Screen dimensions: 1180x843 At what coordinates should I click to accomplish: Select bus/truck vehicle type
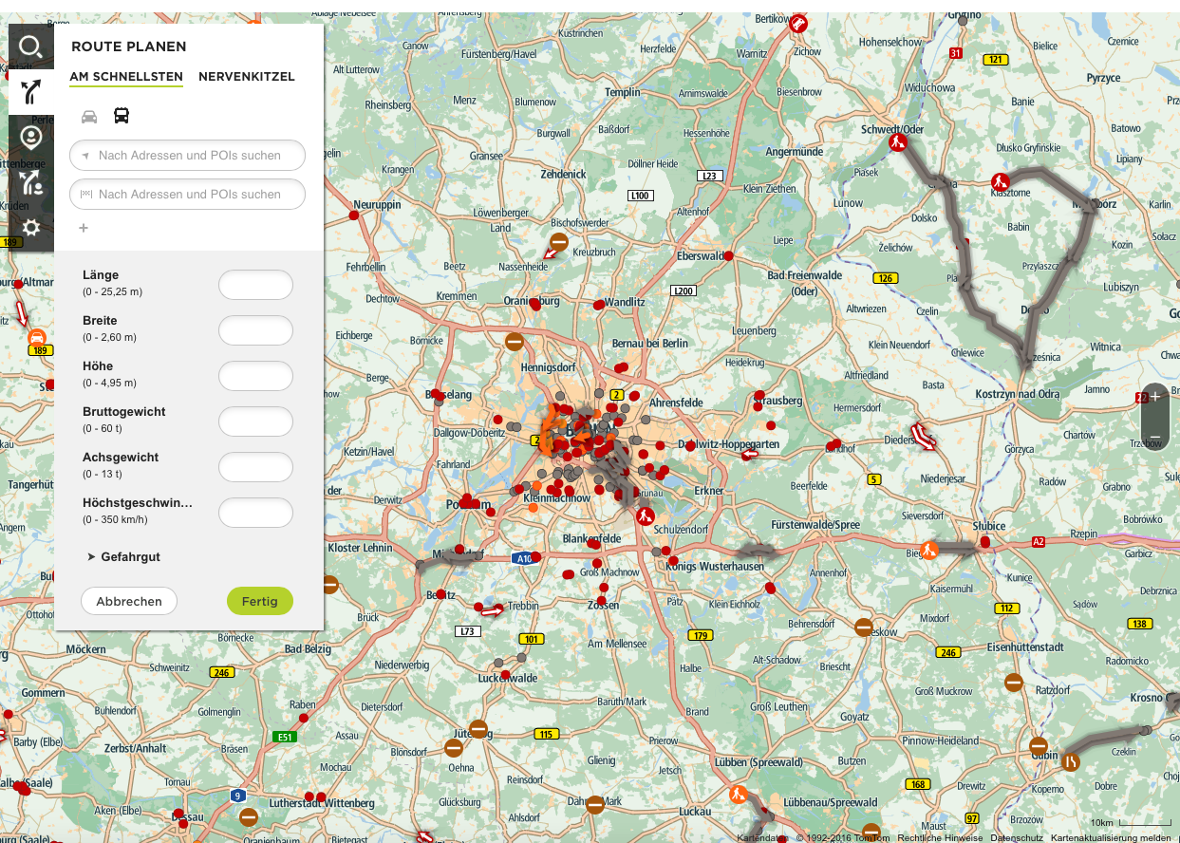coord(122,116)
